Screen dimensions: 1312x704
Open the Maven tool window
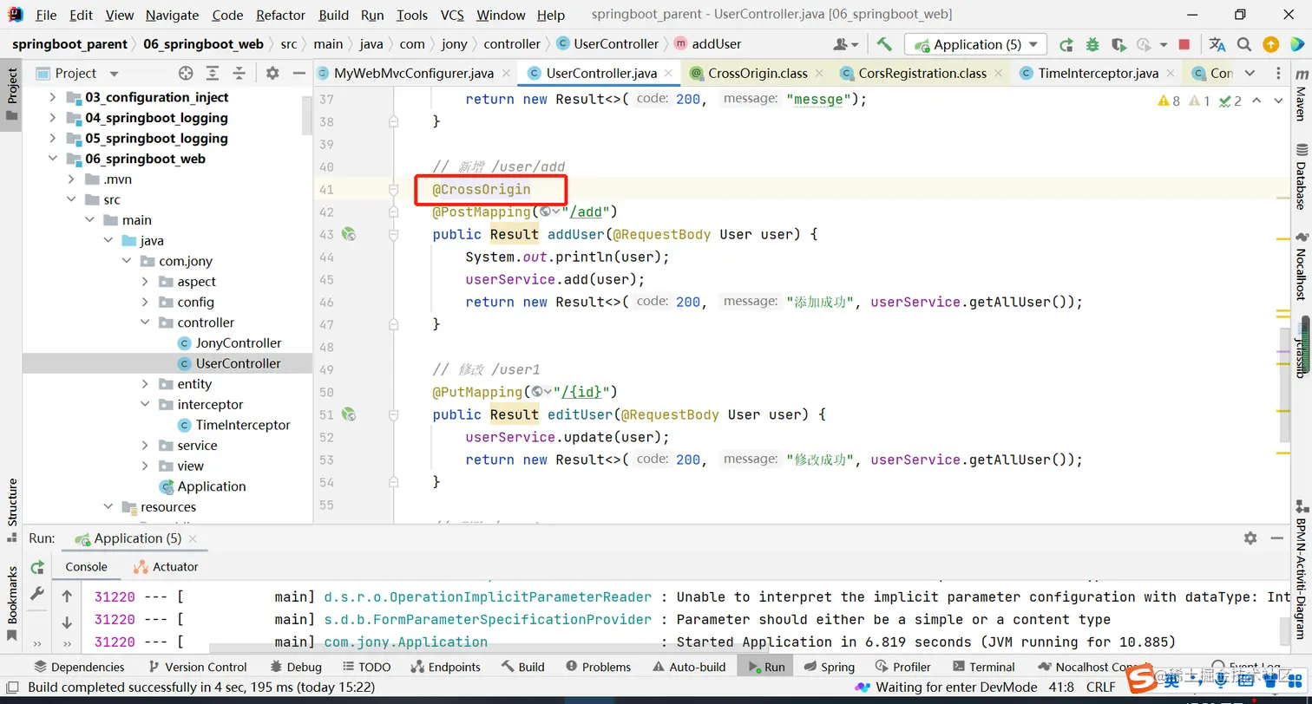point(1301,96)
